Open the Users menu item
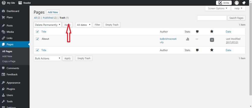The width and height of the screenshot is (252, 108). click(10, 95)
